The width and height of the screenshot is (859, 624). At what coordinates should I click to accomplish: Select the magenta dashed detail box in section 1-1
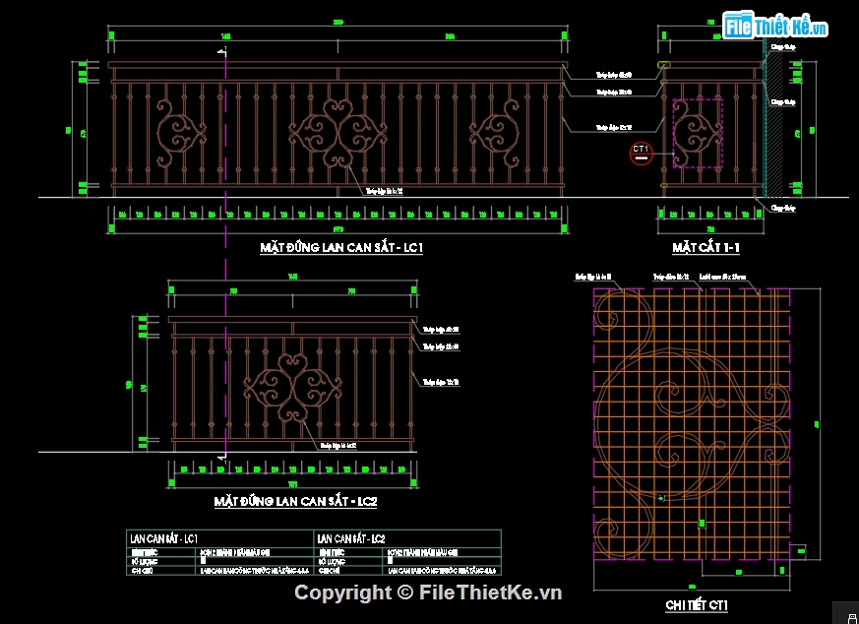click(x=698, y=133)
